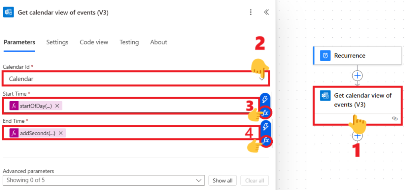Image resolution: width=409 pixels, height=190 pixels.
Task: Open the Code view tab
Action: pyautogui.click(x=94, y=42)
